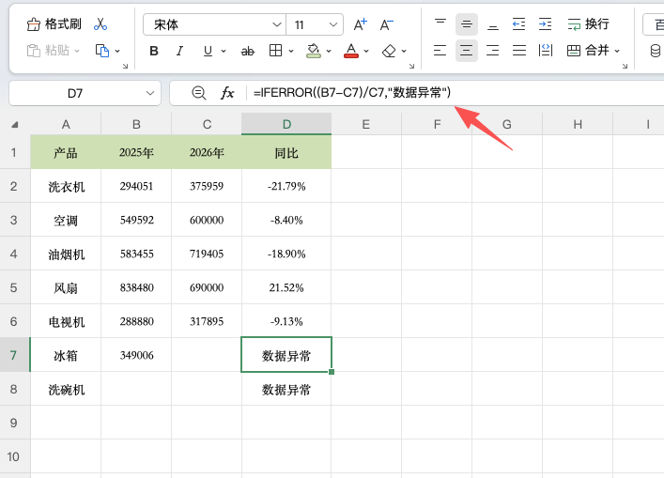Open the copy options dropdown arrow
This screenshot has width=664, height=478.
coord(117,51)
